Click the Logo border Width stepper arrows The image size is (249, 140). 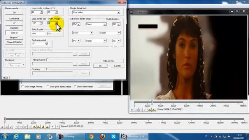pos(41,23)
